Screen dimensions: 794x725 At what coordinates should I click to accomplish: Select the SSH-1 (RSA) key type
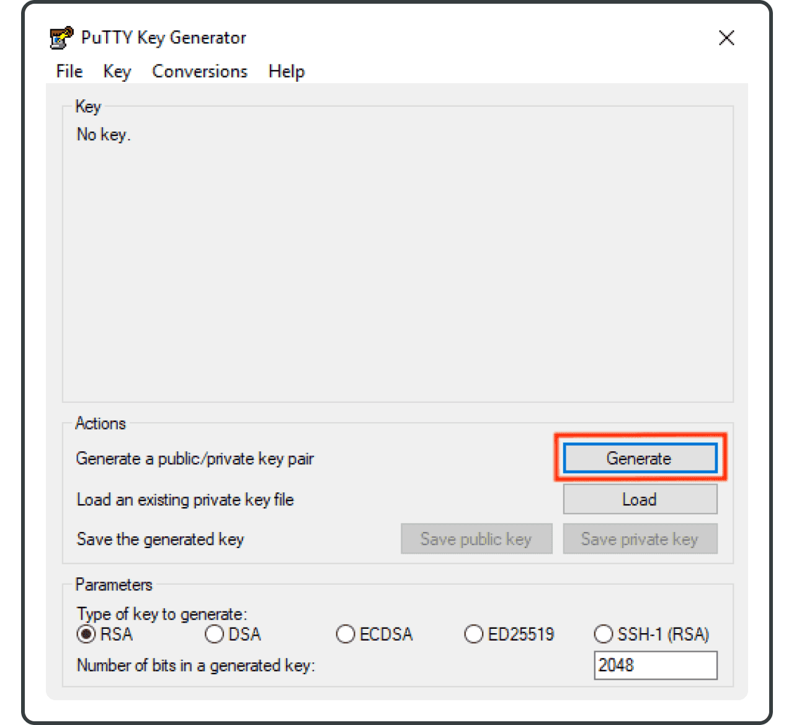tap(604, 634)
